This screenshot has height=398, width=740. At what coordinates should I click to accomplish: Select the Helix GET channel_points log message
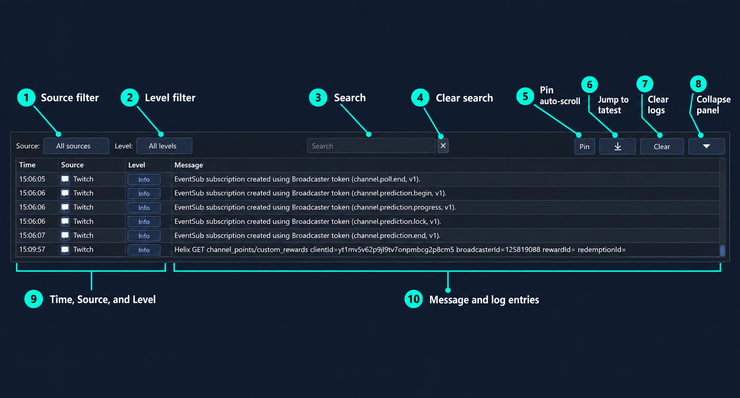click(400, 250)
